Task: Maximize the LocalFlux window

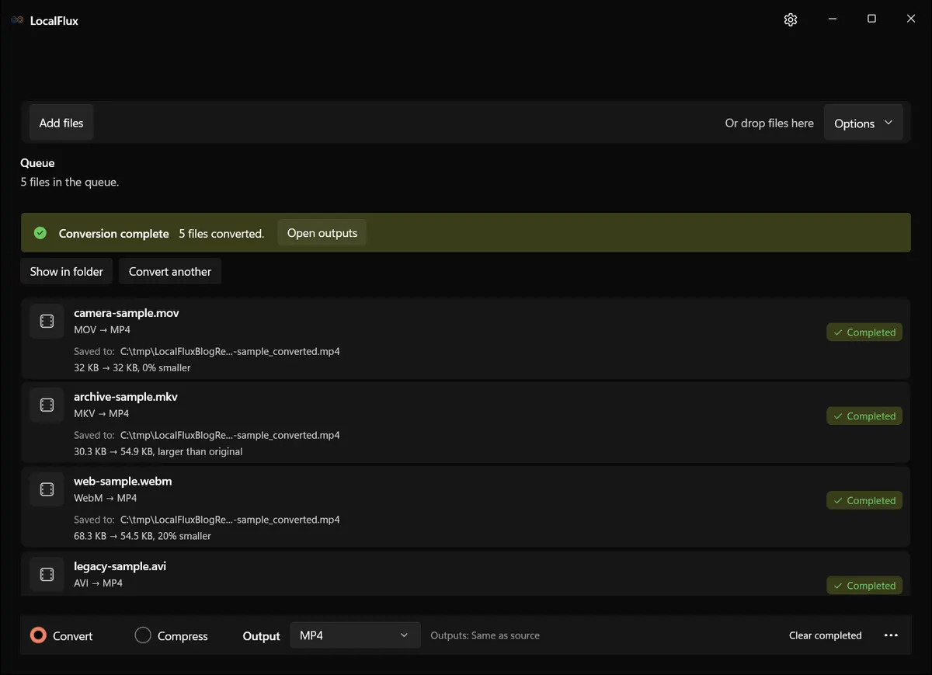Action: (871, 19)
